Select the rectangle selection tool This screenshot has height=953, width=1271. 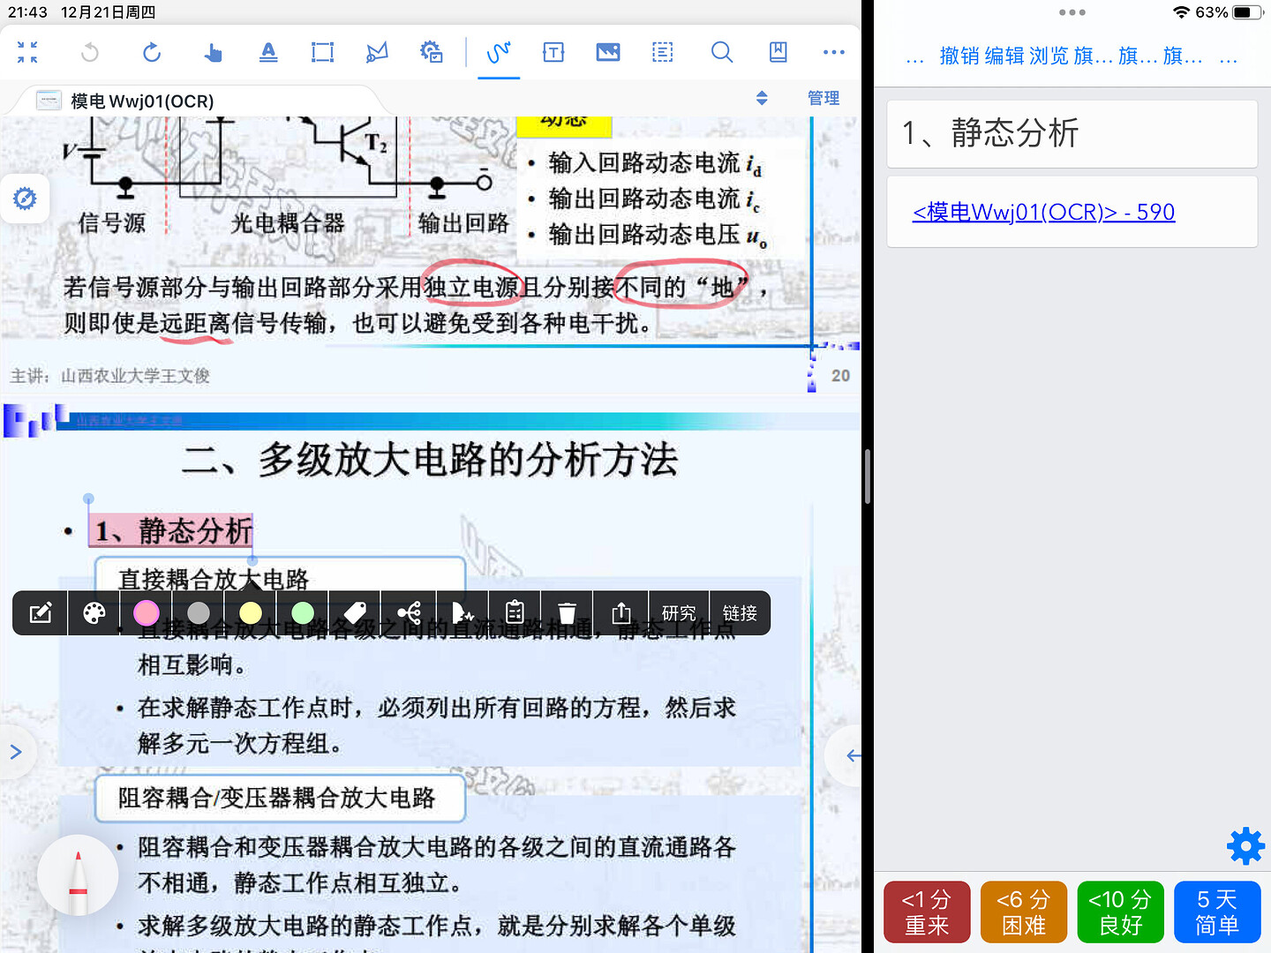323,53
